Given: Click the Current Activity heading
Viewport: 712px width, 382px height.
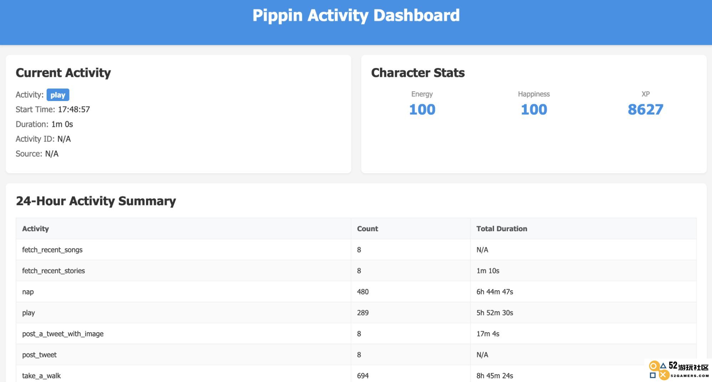Looking at the screenshot, I should point(63,73).
